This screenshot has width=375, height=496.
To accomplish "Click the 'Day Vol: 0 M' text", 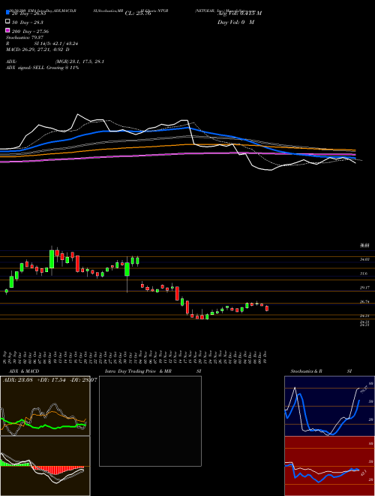I will (x=235, y=23).
